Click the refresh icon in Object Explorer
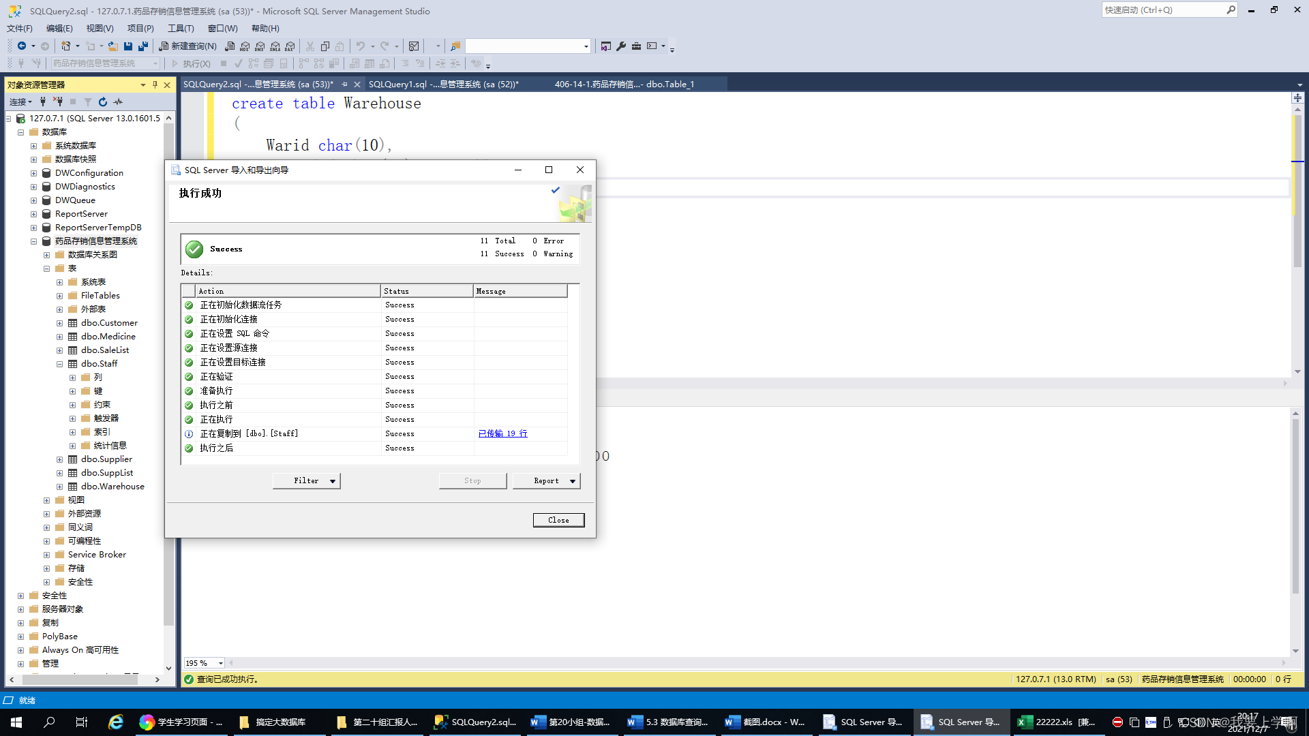Viewport: 1309px width, 736px height. [103, 102]
